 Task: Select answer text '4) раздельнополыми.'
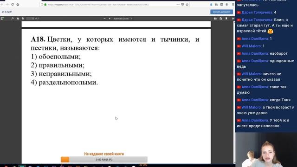point(65,83)
